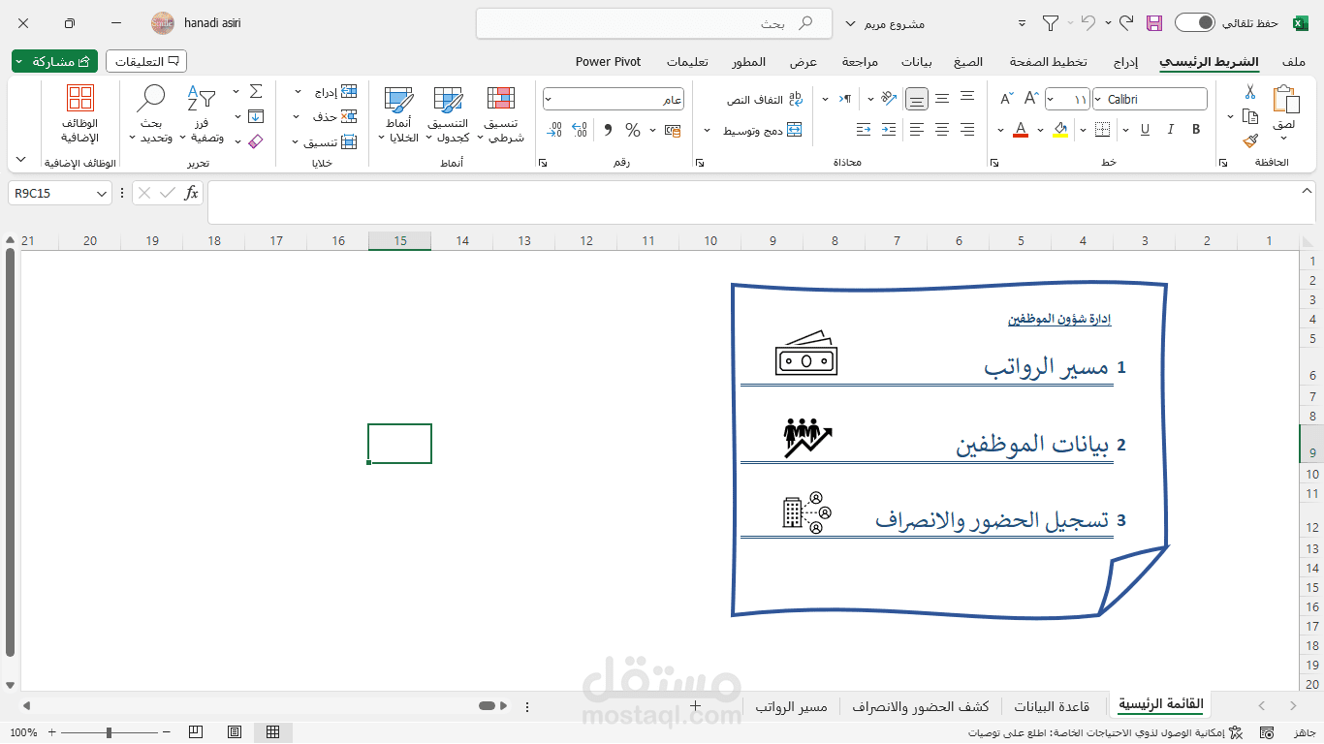Open the Data (بيانات) tab
Image resolution: width=1324 pixels, height=744 pixels.
coord(917,61)
